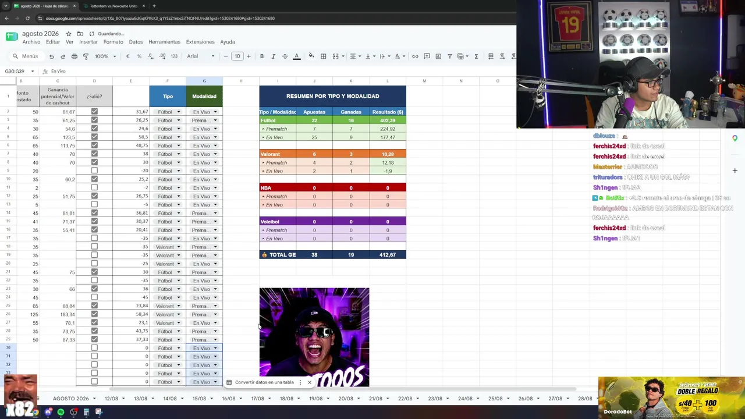The height and width of the screenshot is (419, 745).
Task: Open the functions sigma icon
Action: [x=476, y=56]
